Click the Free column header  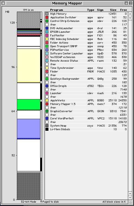pos(123,10)
